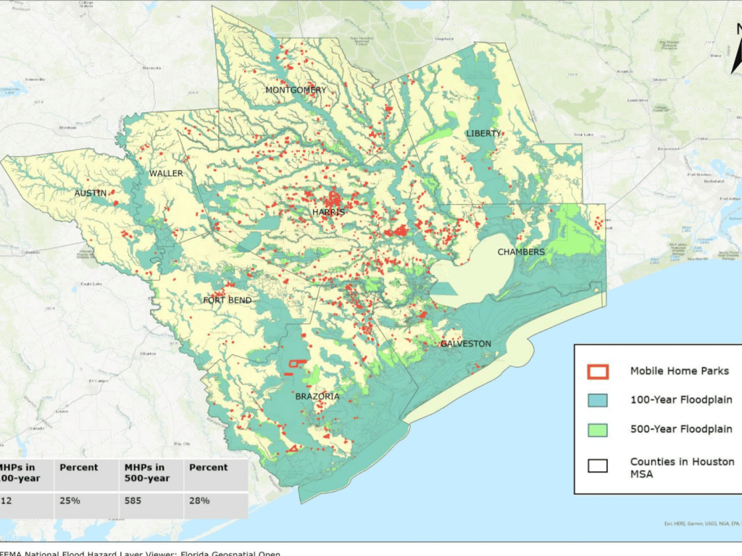Click the HARRIS county label
The height and width of the screenshot is (556, 742).
click(x=328, y=212)
